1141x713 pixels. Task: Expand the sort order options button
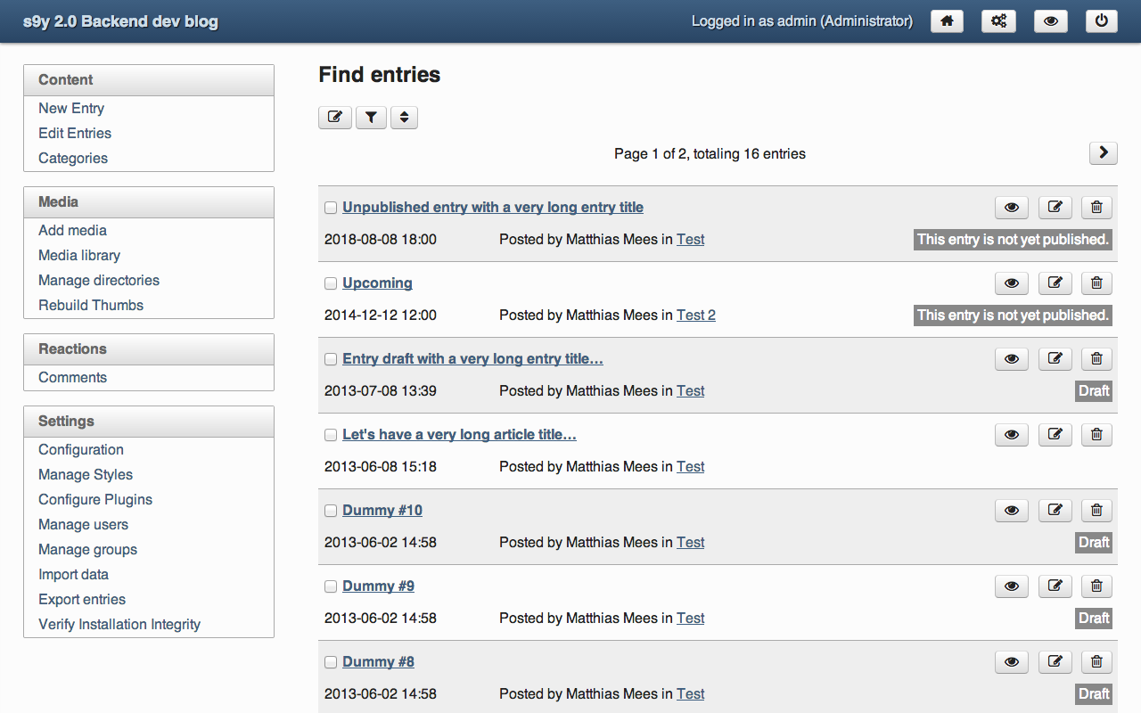coord(404,117)
